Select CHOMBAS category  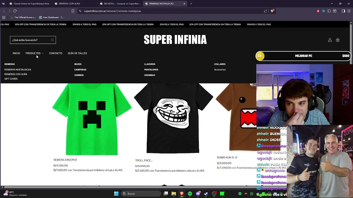(150, 75)
